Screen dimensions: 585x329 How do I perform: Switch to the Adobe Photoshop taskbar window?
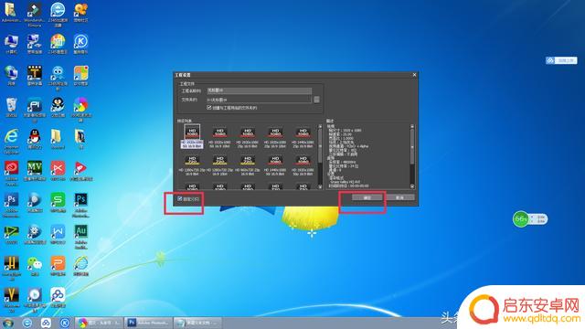coord(149,323)
